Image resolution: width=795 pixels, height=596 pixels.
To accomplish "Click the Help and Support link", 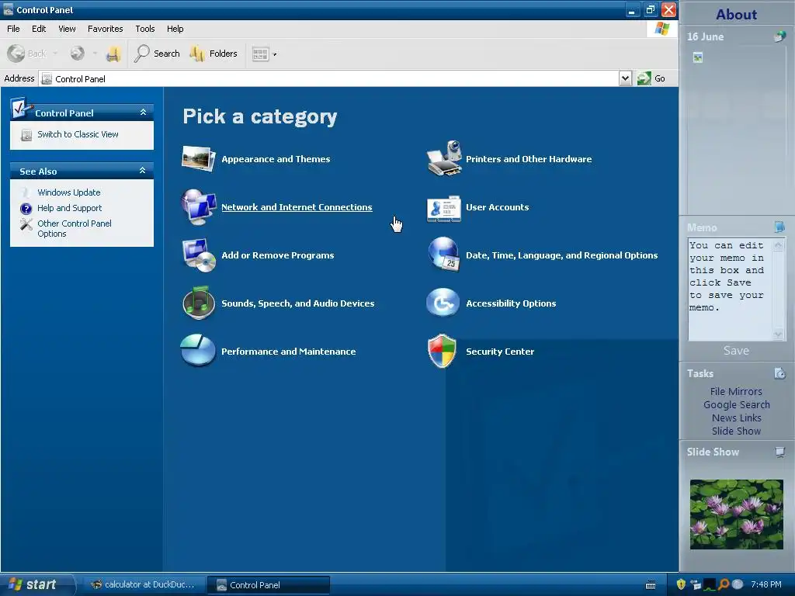I will 69,208.
